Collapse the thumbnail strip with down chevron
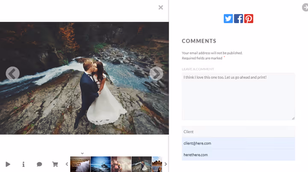The image size is (308, 172). pos(82,153)
